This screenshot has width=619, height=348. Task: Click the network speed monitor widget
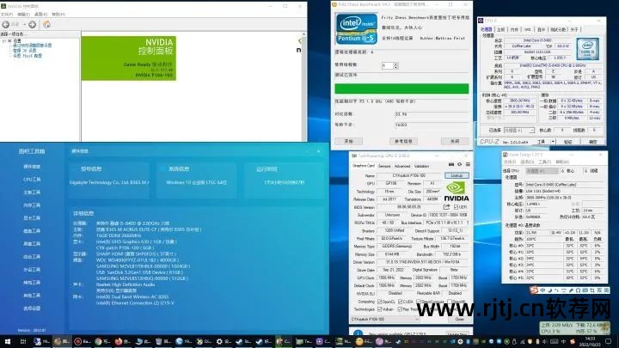[x=574, y=328]
